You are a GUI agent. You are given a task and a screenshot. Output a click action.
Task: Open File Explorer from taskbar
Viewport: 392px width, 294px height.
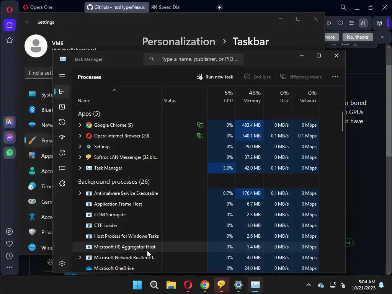[x=171, y=285]
